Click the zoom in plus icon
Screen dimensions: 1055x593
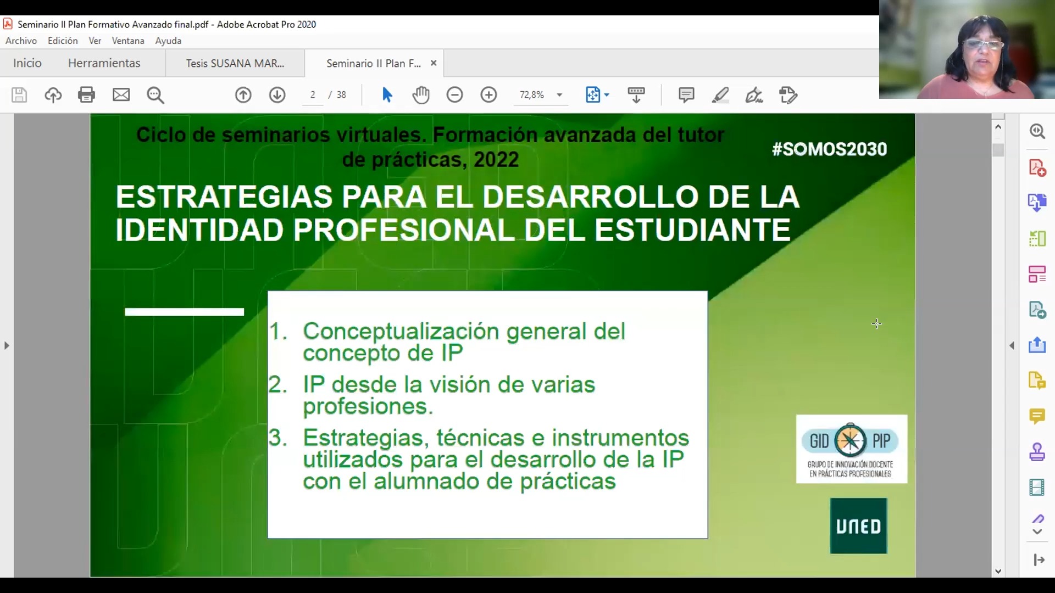(488, 95)
